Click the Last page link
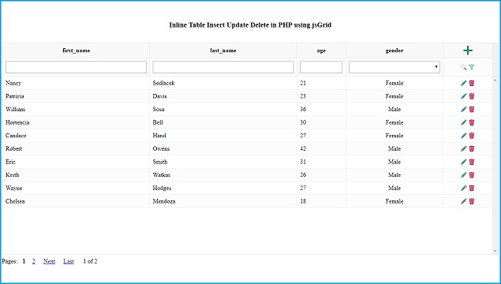The width and height of the screenshot is (501, 284). coord(69,261)
